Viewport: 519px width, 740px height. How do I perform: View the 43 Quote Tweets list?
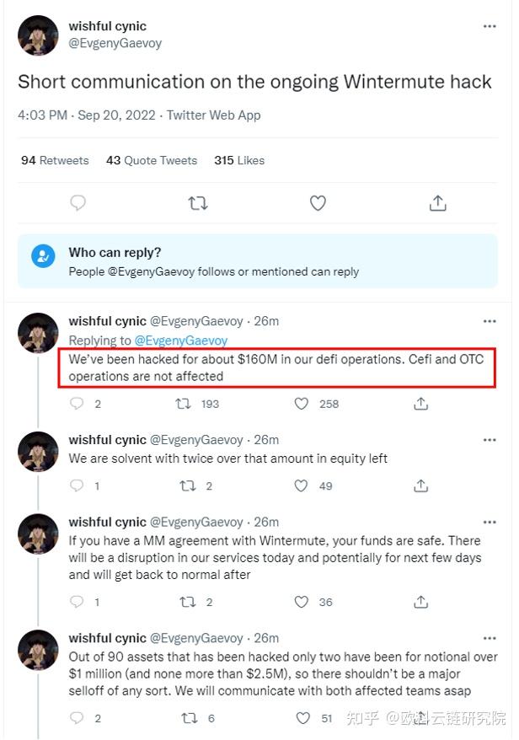click(x=152, y=160)
